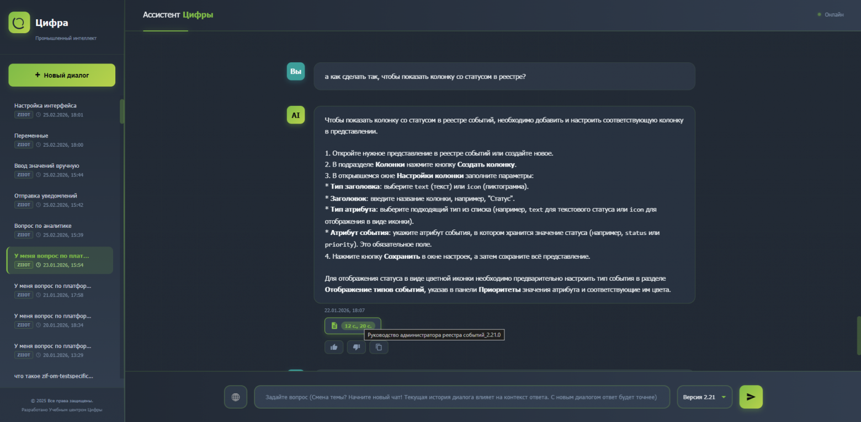Click the green Цифра logo icon

pyautogui.click(x=19, y=23)
